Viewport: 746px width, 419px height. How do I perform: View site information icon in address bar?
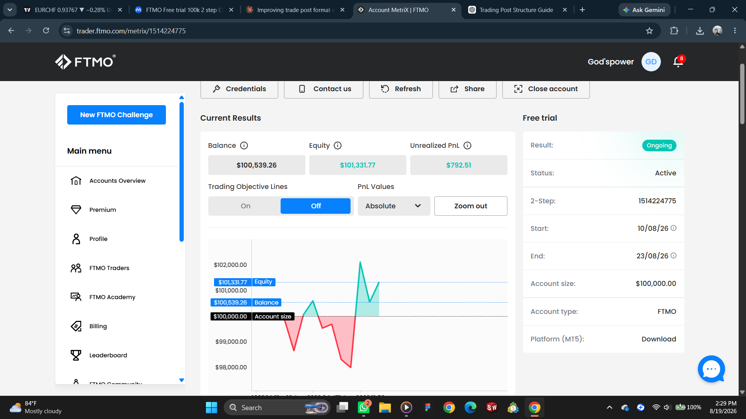(67, 31)
